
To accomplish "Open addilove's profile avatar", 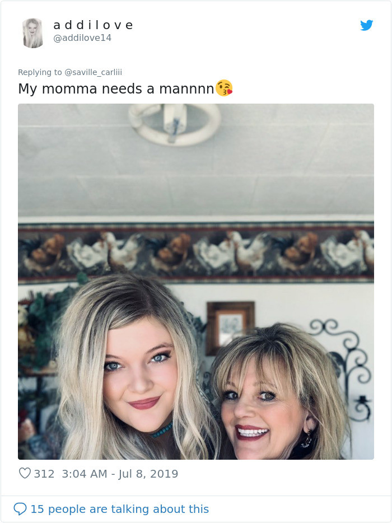I will (32, 32).
